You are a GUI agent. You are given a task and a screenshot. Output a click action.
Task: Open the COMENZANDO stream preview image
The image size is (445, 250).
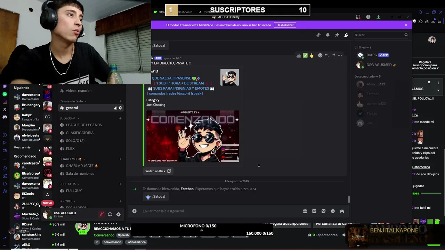pos(193,136)
